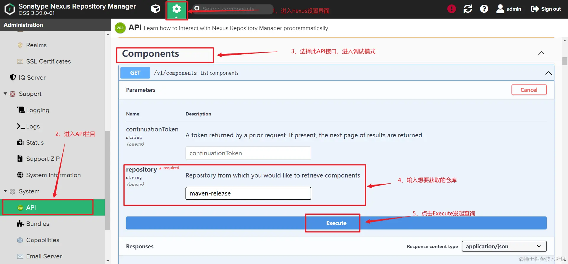
Task: Click the sidebar scroll up arrow
Action: 108,35
